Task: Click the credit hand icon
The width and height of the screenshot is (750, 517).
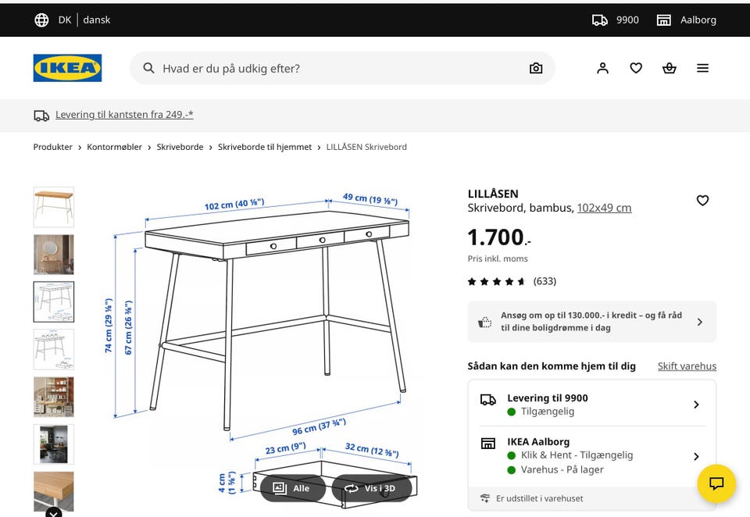Action: [x=485, y=322]
